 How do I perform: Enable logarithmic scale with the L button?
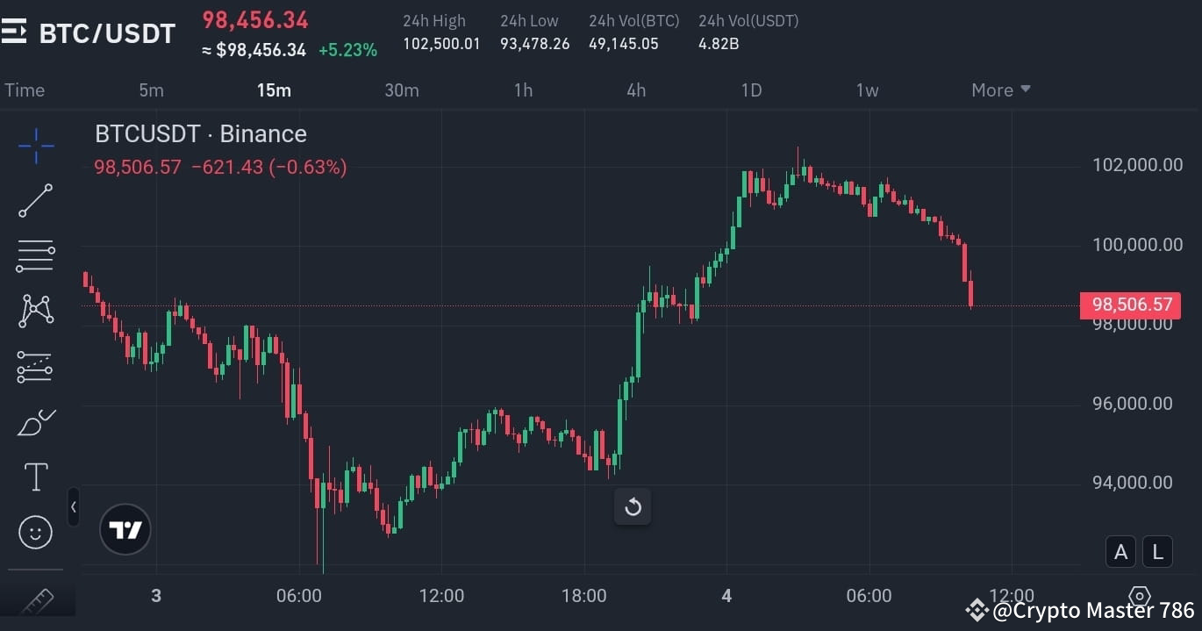pos(1157,551)
